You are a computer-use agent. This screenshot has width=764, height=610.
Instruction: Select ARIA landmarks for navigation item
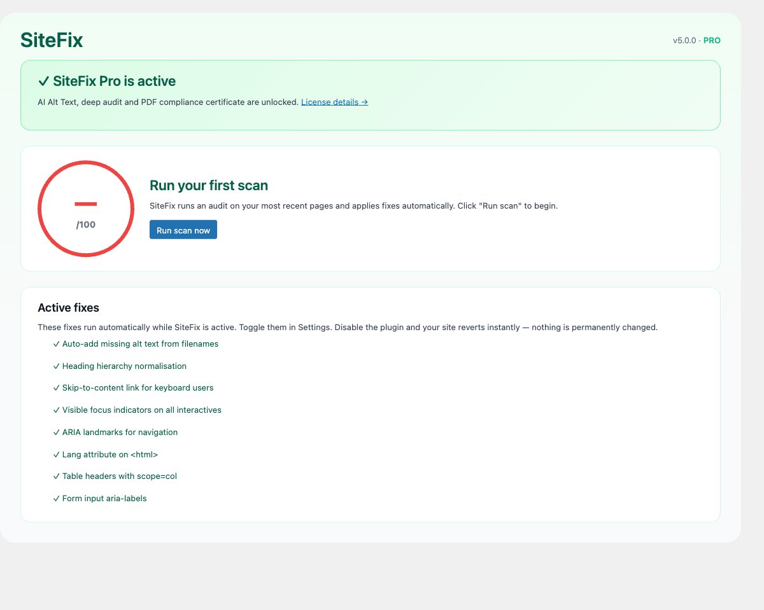click(115, 432)
